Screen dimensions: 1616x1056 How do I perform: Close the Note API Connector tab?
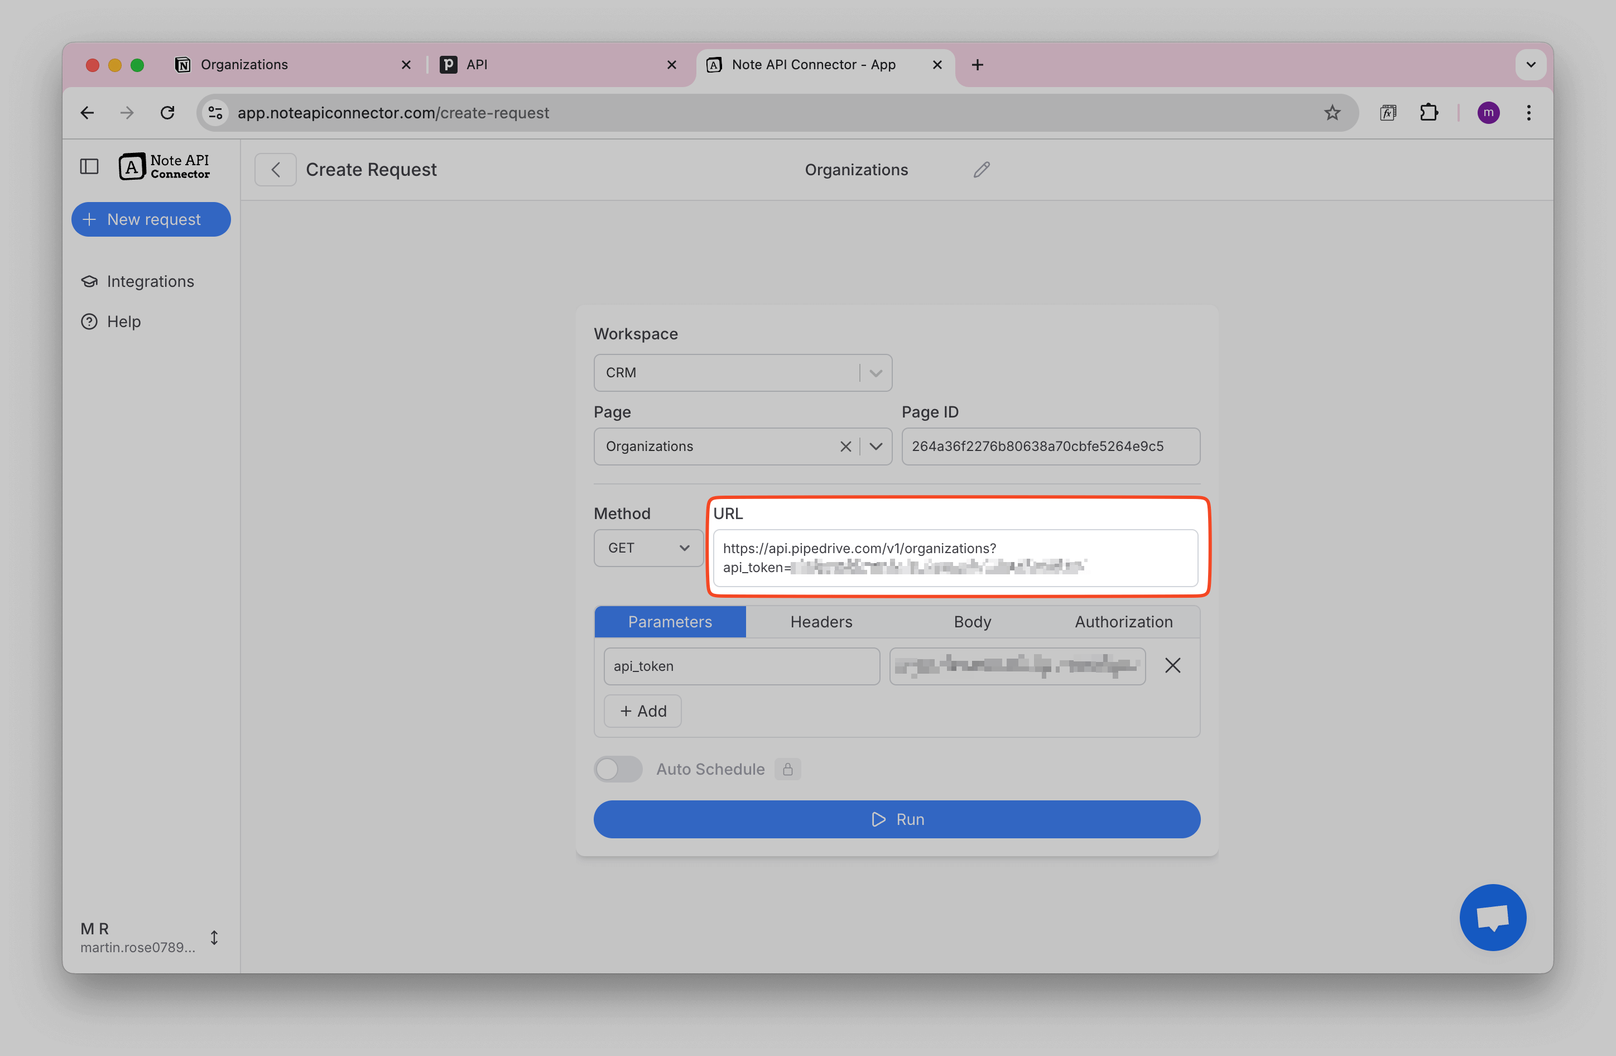(x=937, y=65)
